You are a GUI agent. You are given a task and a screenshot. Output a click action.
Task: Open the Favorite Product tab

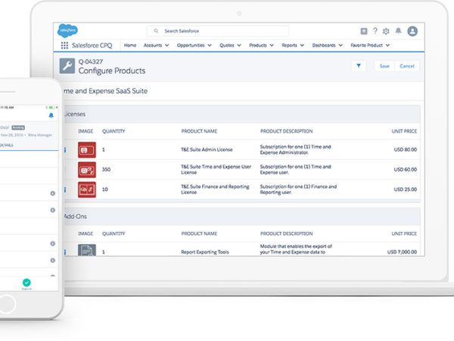tap(366, 45)
